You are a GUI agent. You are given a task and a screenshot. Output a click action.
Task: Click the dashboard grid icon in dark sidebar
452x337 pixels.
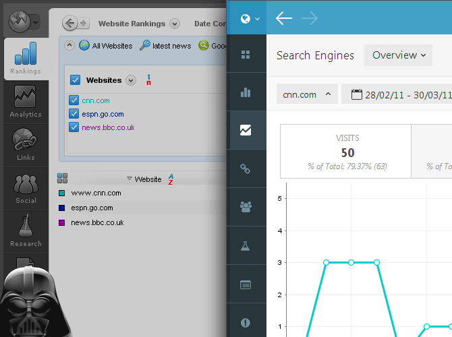pos(246,55)
